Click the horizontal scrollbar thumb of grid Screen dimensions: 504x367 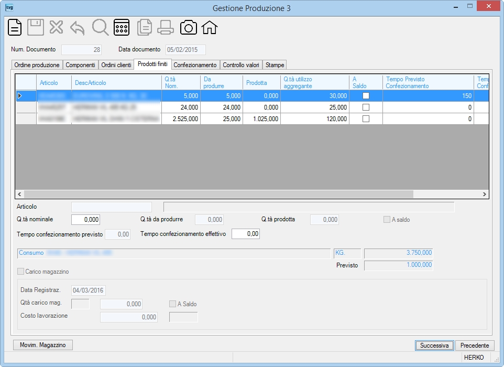point(218,195)
